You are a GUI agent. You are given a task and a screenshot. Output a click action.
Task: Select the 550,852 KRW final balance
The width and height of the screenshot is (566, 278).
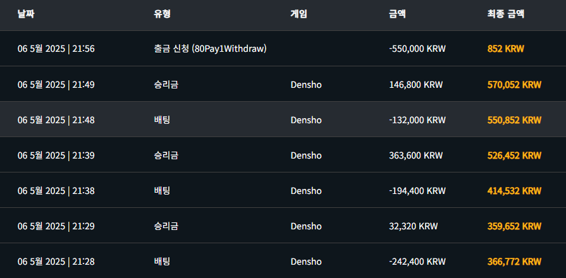point(514,119)
